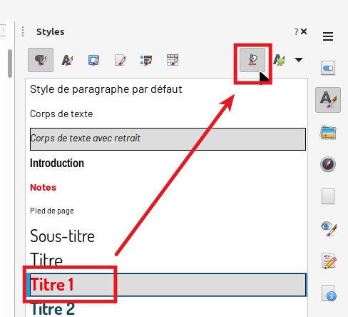348x317 pixels.
Task: Open the Style Inspector eye icon
Action: click(x=329, y=228)
